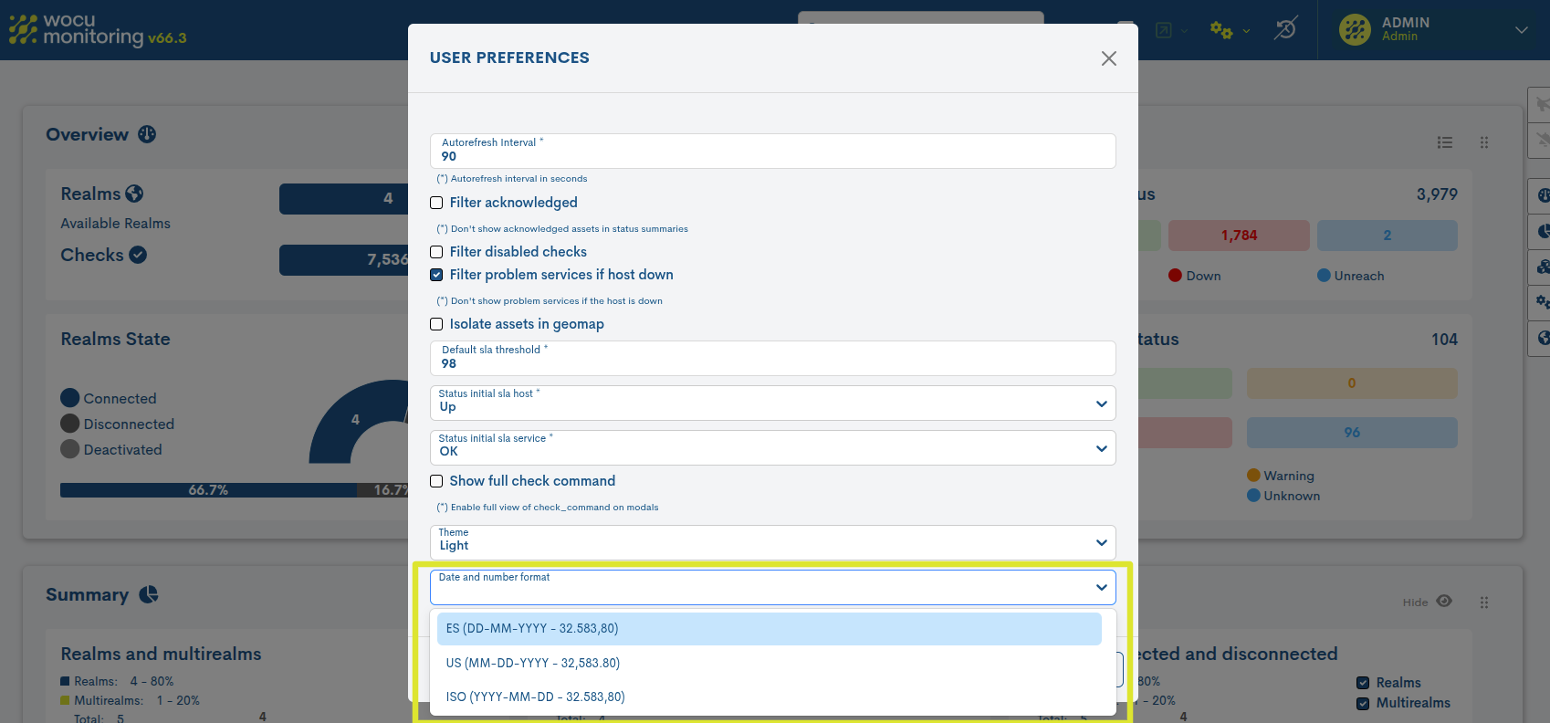The image size is (1550, 723).
Task: Expand the Status initial sla host dropdown
Action: (x=772, y=403)
